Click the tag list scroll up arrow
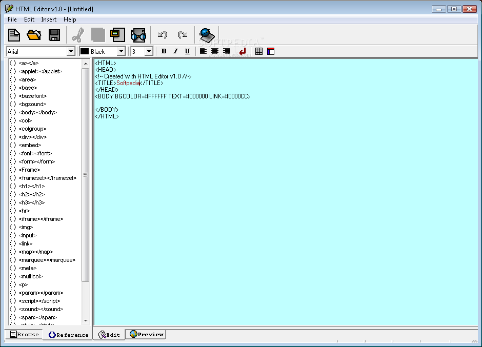The image size is (482, 347). point(86,64)
